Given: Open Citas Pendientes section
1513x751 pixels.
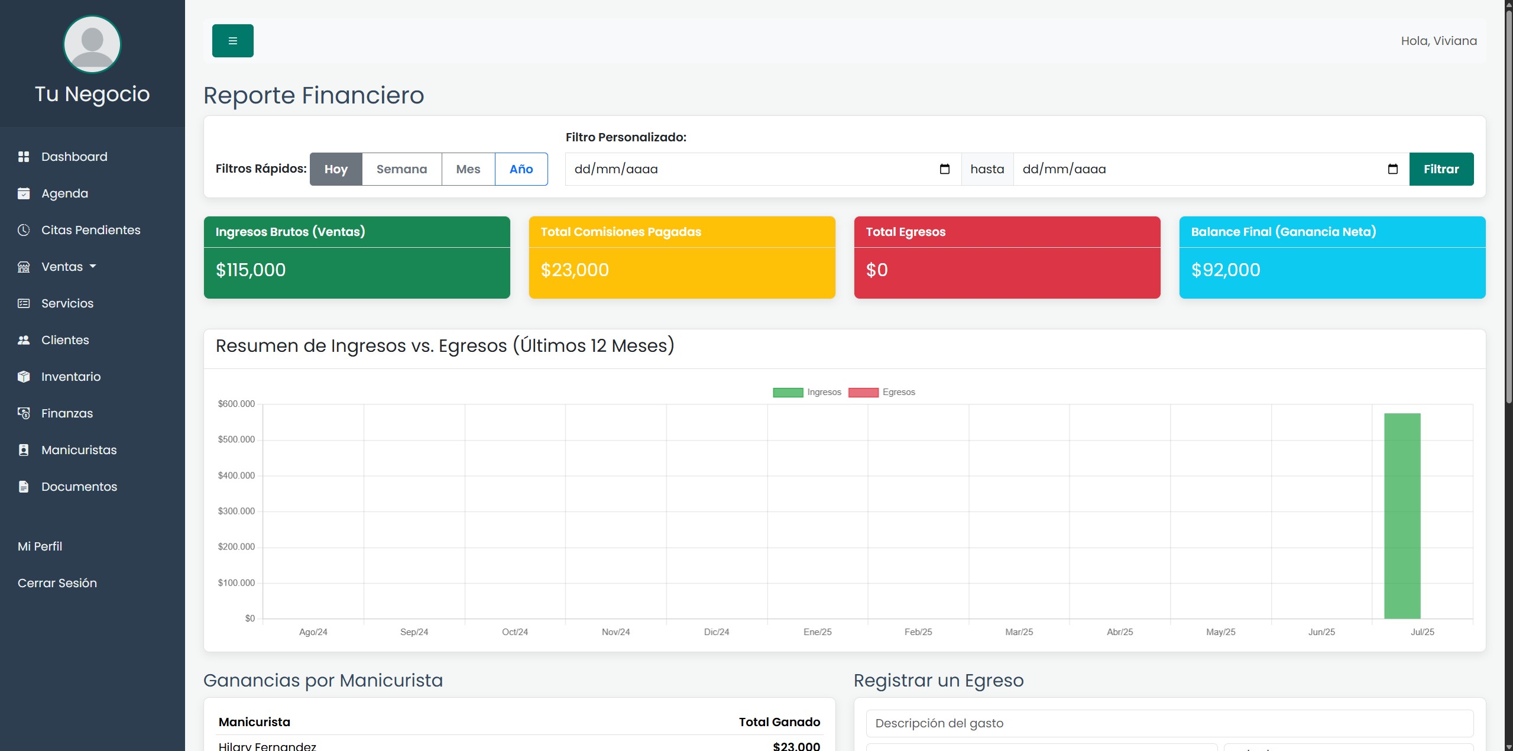Looking at the screenshot, I should 91,230.
